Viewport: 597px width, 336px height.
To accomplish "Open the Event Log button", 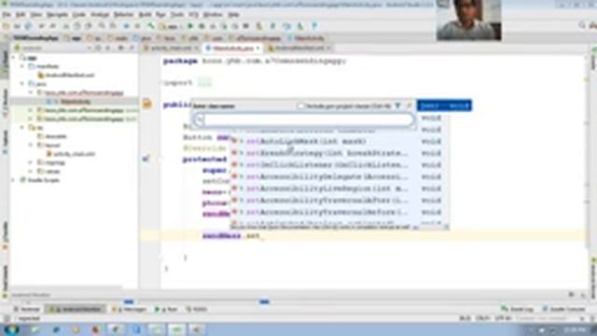I will tap(518, 309).
